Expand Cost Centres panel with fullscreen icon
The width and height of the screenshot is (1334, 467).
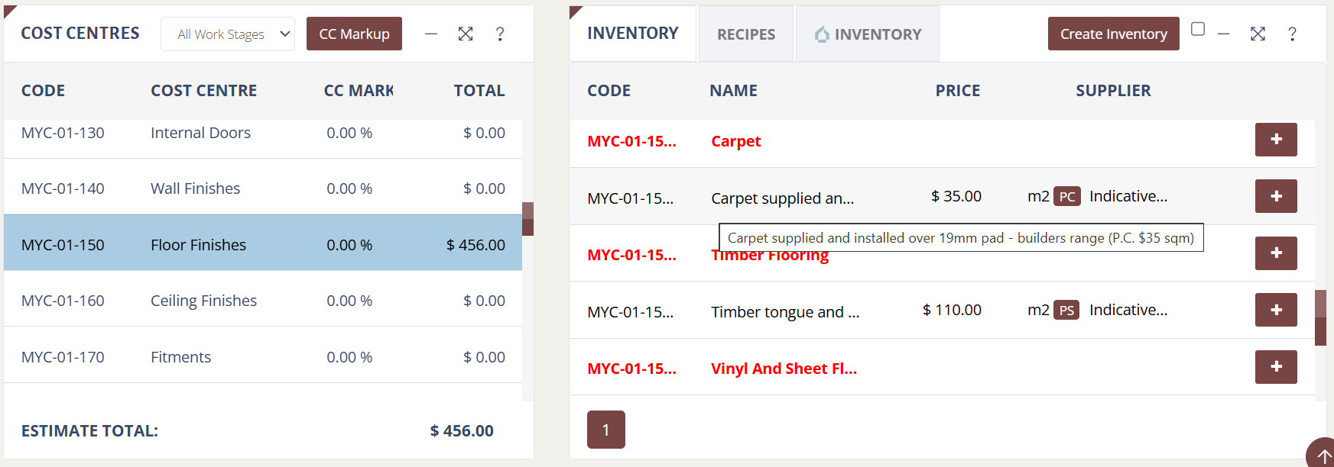[466, 34]
